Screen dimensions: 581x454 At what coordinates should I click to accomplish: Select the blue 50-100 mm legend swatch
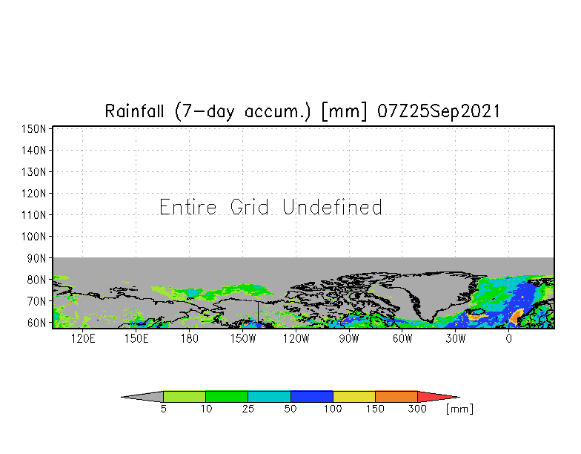coord(312,396)
